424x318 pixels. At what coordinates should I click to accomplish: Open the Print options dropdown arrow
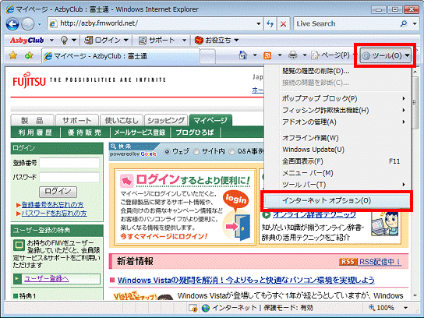point(305,55)
